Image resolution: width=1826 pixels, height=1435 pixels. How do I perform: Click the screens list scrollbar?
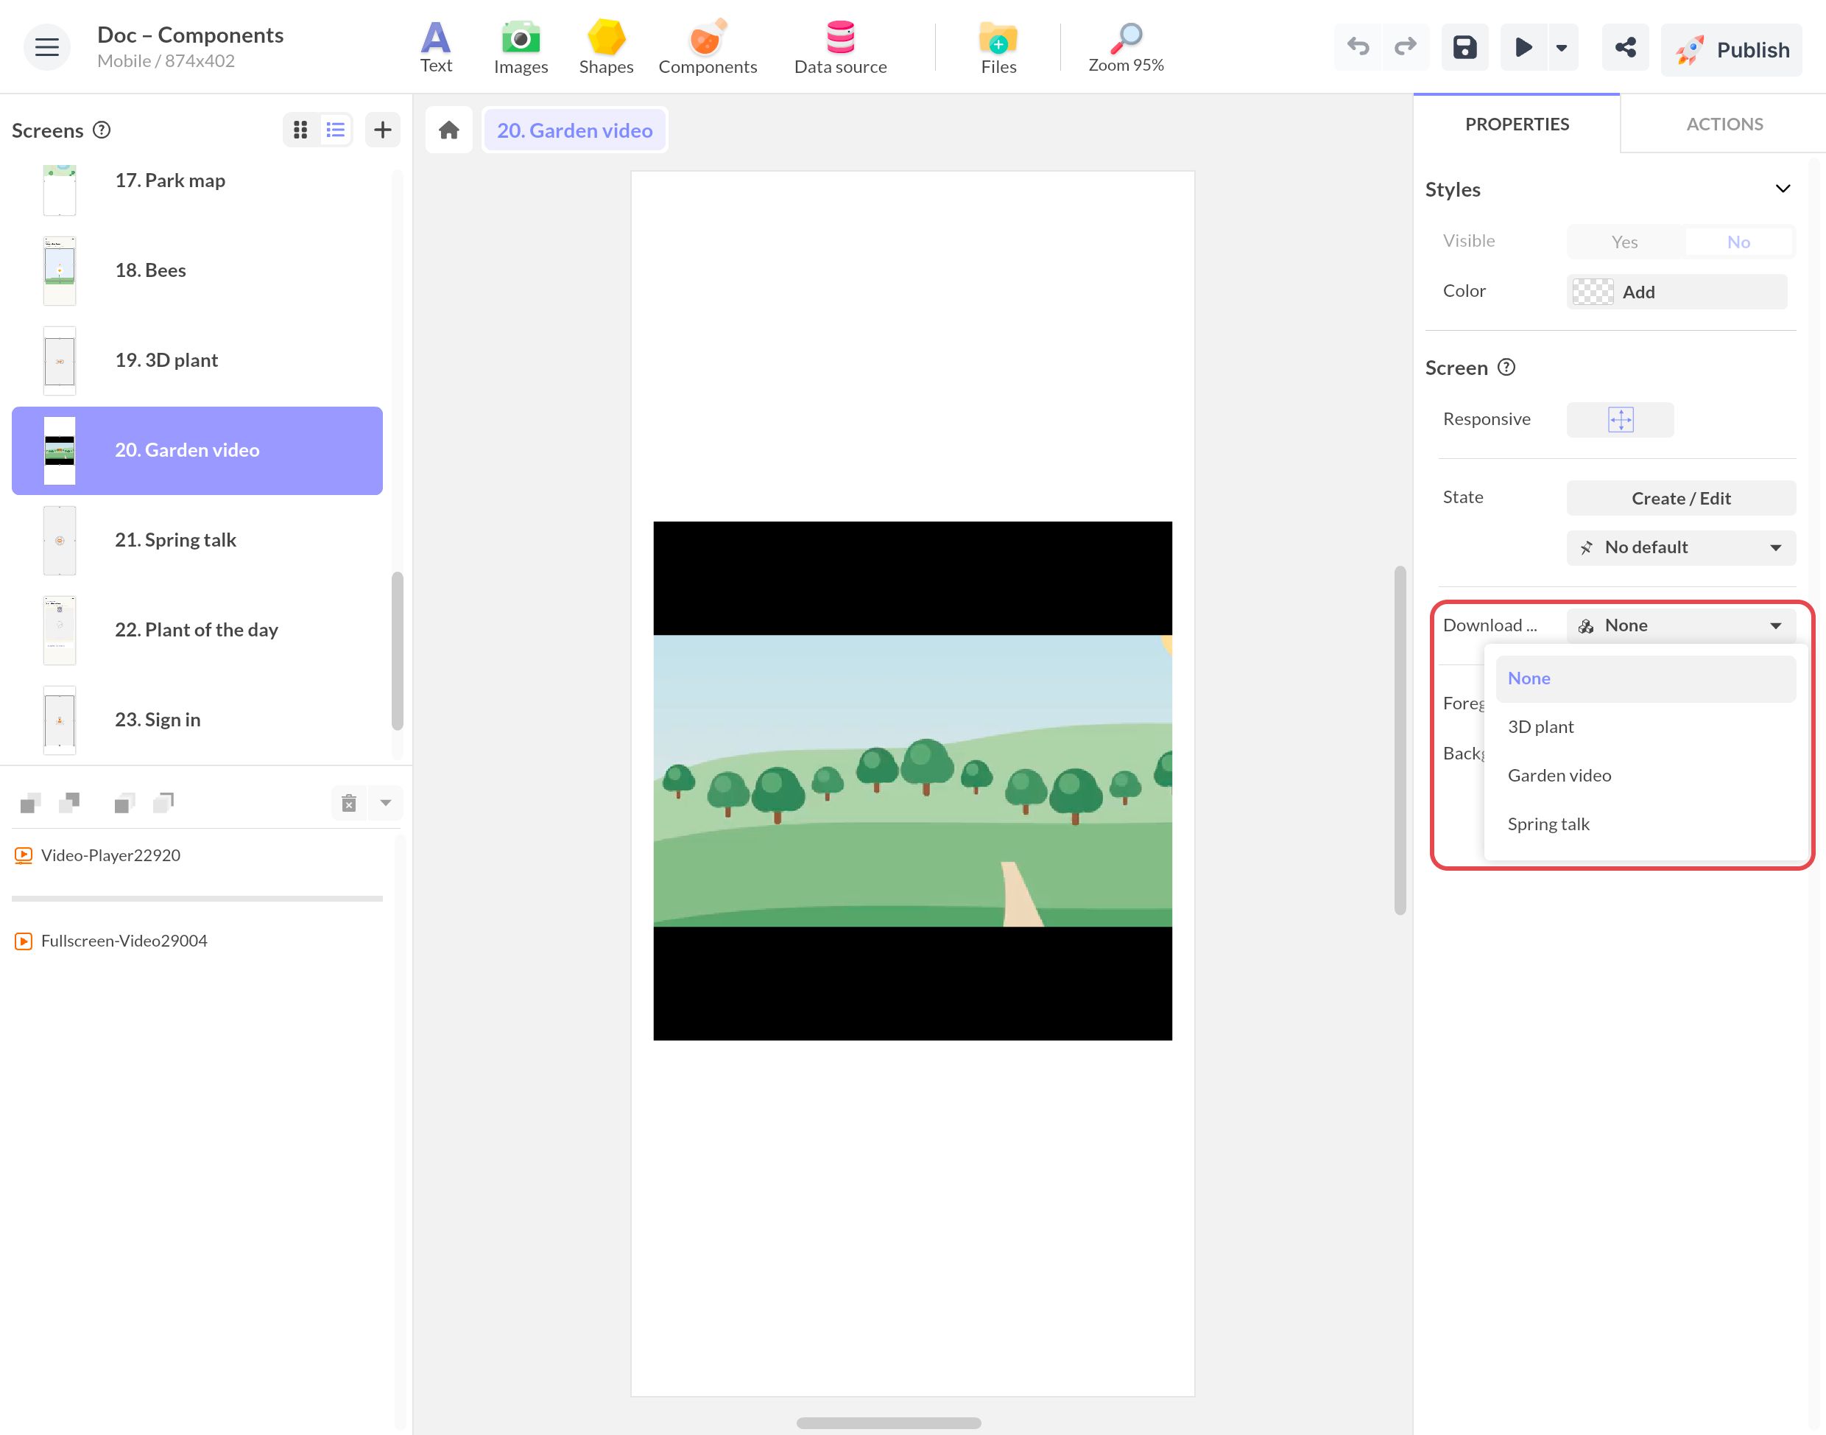coord(397,651)
